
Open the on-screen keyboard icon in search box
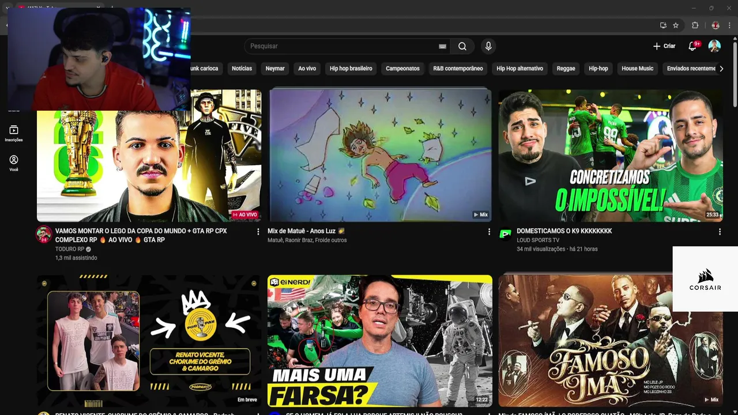click(442, 46)
